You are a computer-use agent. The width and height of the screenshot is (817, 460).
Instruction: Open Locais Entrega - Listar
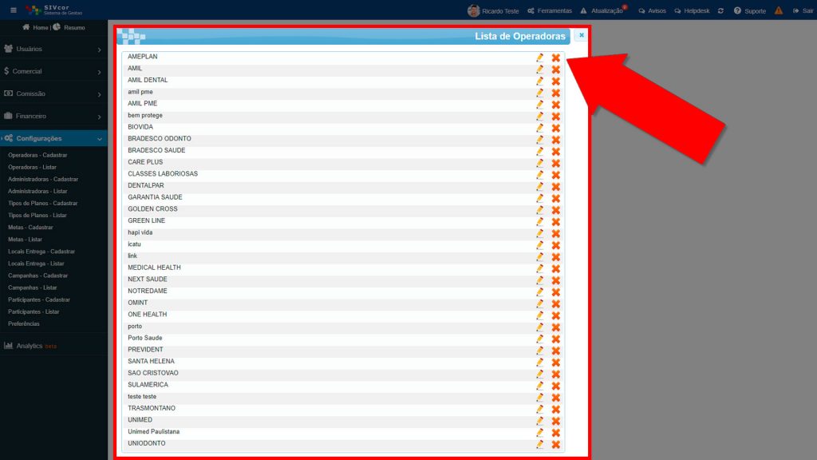pyautogui.click(x=36, y=264)
